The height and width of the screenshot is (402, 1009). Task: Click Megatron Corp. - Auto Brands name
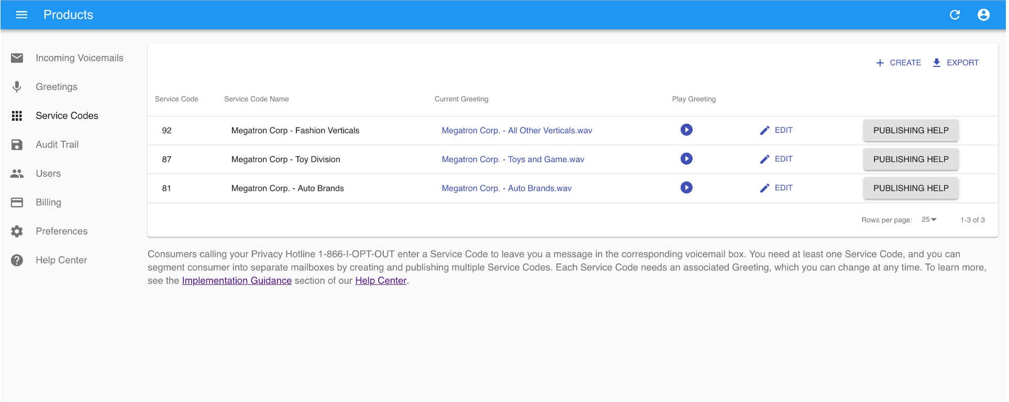click(287, 188)
